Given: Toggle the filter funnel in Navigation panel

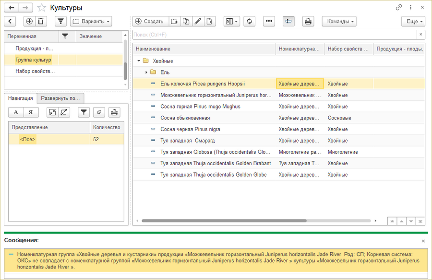Looking at the screenshot, I should pos(84,112).
